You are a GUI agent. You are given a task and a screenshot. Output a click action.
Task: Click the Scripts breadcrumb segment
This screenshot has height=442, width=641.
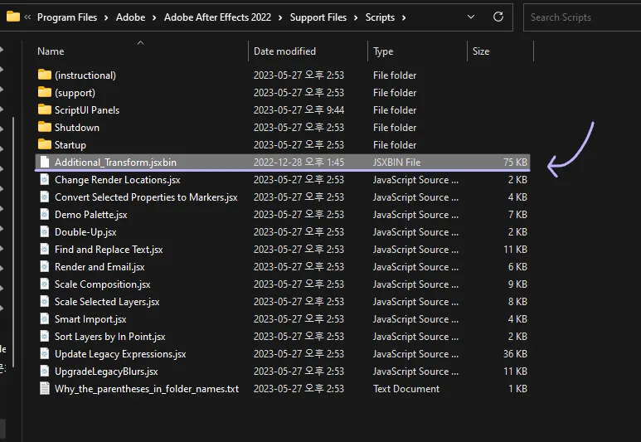tap(380, 17)
